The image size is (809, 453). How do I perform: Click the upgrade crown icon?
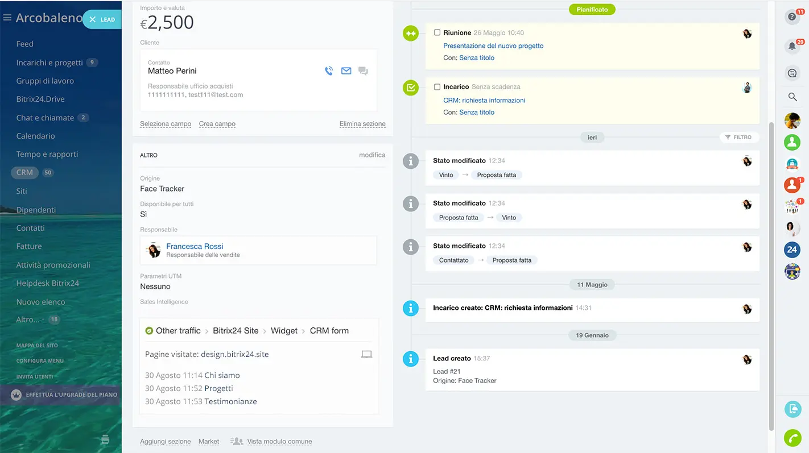tap(16, 394)
